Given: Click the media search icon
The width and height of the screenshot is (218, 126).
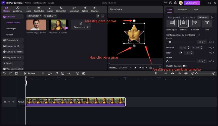Looking at the screenshot, I should click(x=98, y=16).
